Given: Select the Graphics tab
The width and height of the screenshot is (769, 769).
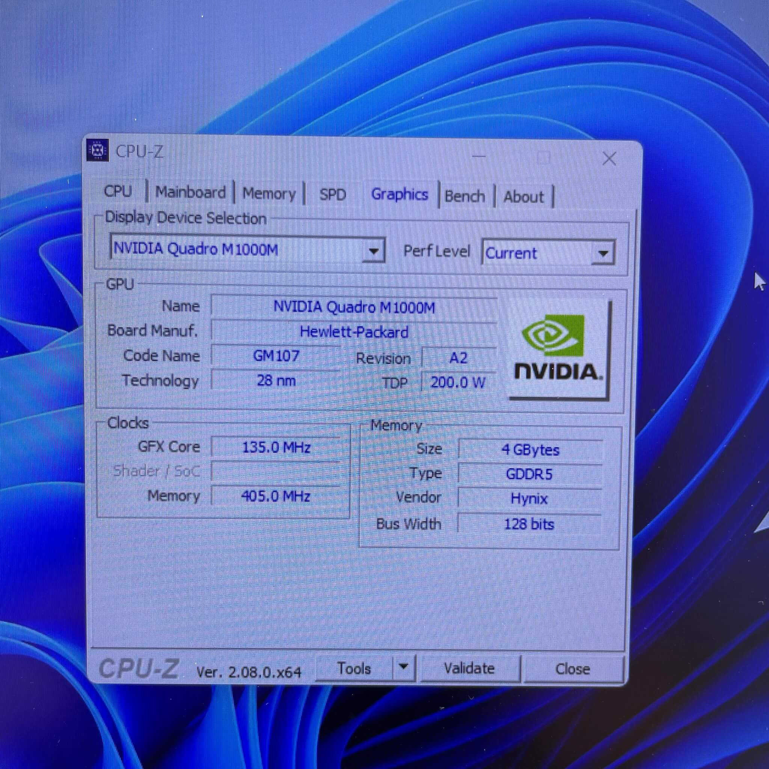Looking at the screenshot, I should coord(400,195).
